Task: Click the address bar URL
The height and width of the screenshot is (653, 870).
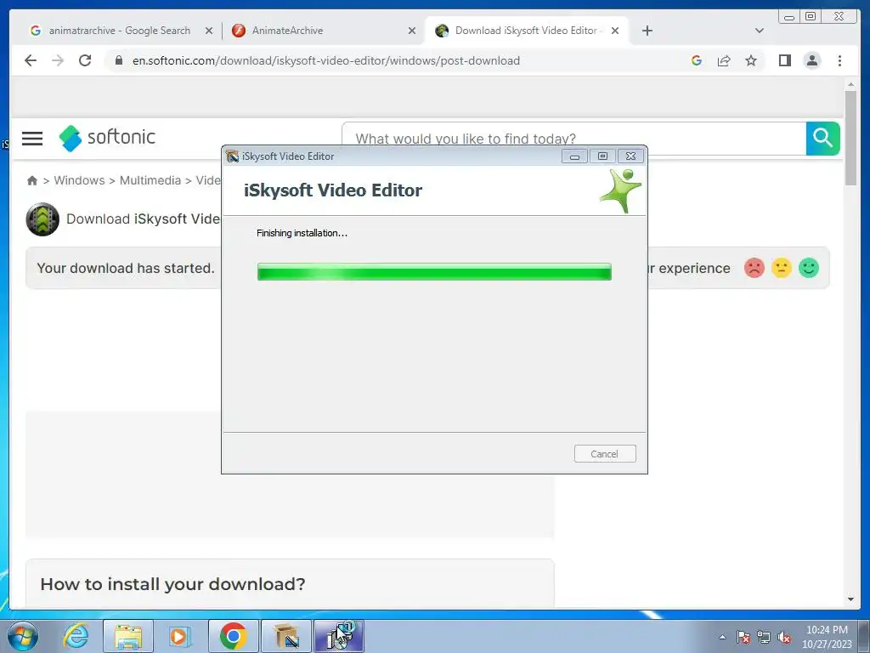Action: click(325, 60)
